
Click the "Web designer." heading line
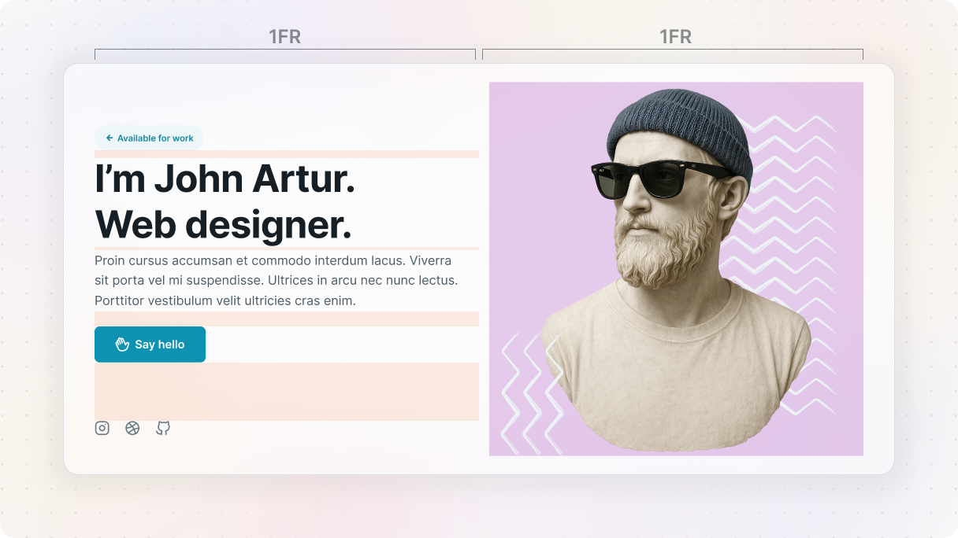pyautogui.click(x=223, y=224)
